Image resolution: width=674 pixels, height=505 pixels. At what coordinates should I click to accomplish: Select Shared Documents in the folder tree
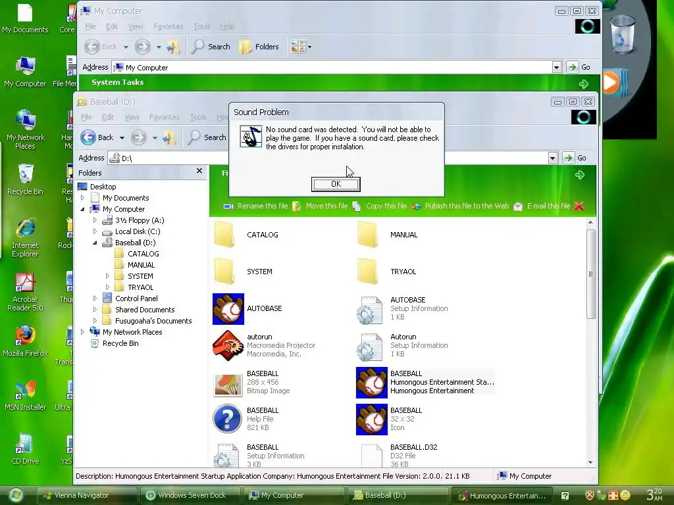click(145, 310)
